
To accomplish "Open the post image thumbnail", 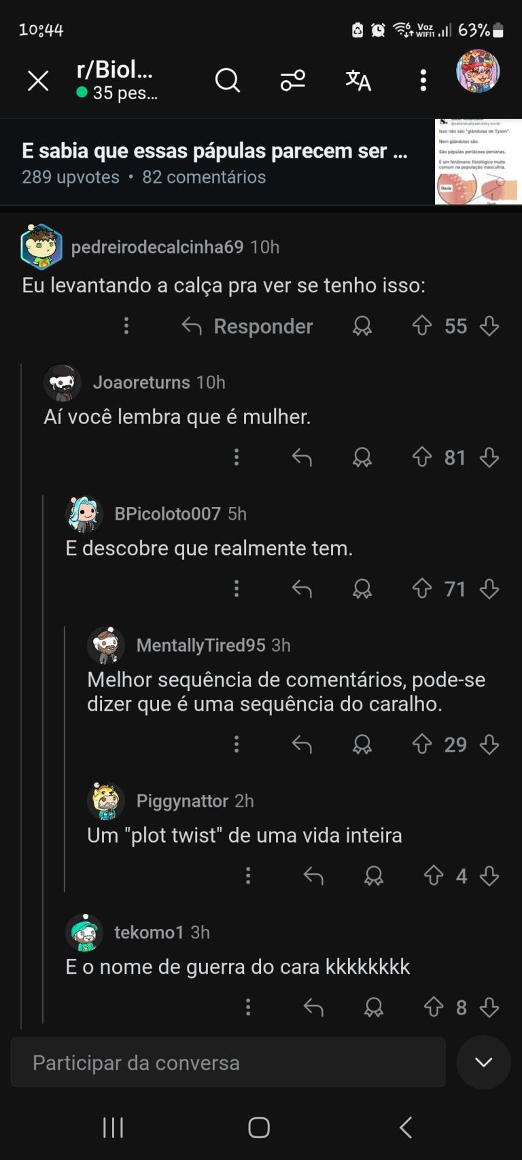I will [x=478, y=162].
